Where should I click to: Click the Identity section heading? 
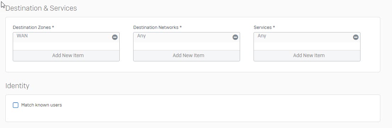(17, 86)
